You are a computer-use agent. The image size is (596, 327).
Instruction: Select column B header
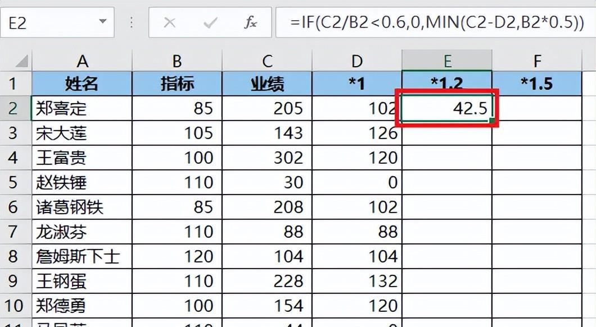click(177, 61)
